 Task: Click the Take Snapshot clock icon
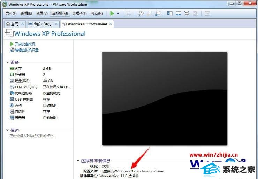(x=141, y=13)
